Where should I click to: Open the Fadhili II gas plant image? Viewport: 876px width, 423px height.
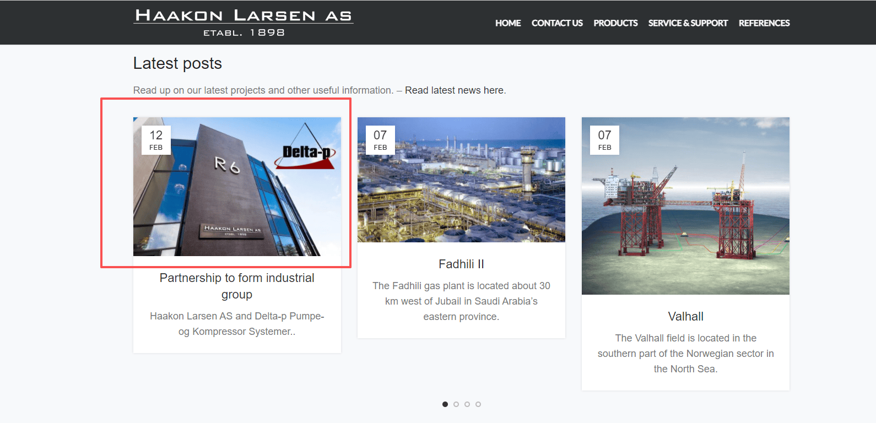coord(461,180)
